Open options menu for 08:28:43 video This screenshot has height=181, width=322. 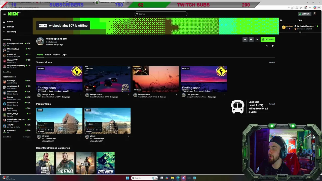coord(176,95)
